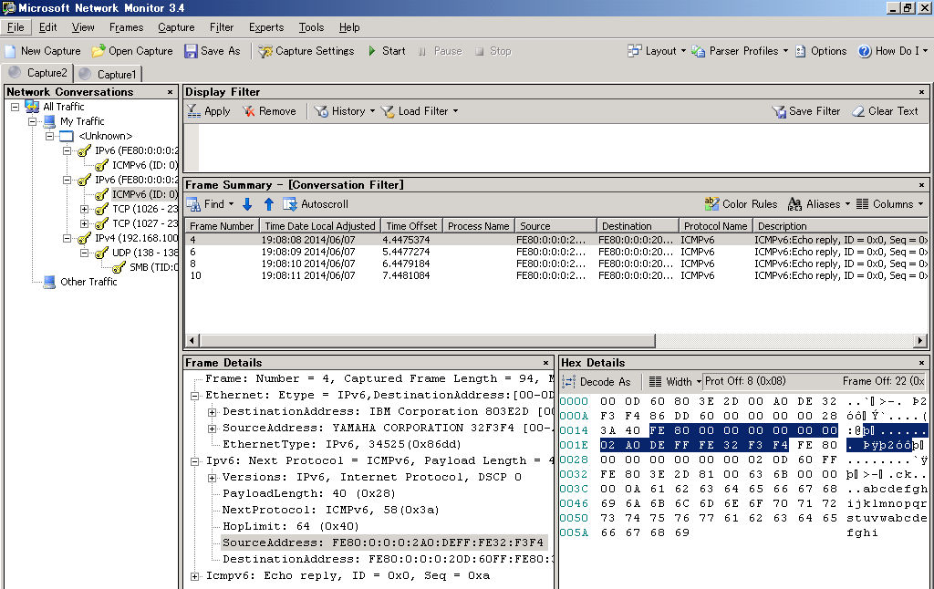This screenshot has height=589, width=934.
Task: Click the blue down arrow to find next frame
Action: coord(247,204)
